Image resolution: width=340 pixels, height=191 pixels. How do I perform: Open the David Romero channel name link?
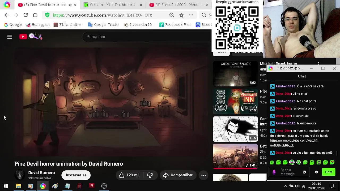pyautogui.click(x=41, y=173)
